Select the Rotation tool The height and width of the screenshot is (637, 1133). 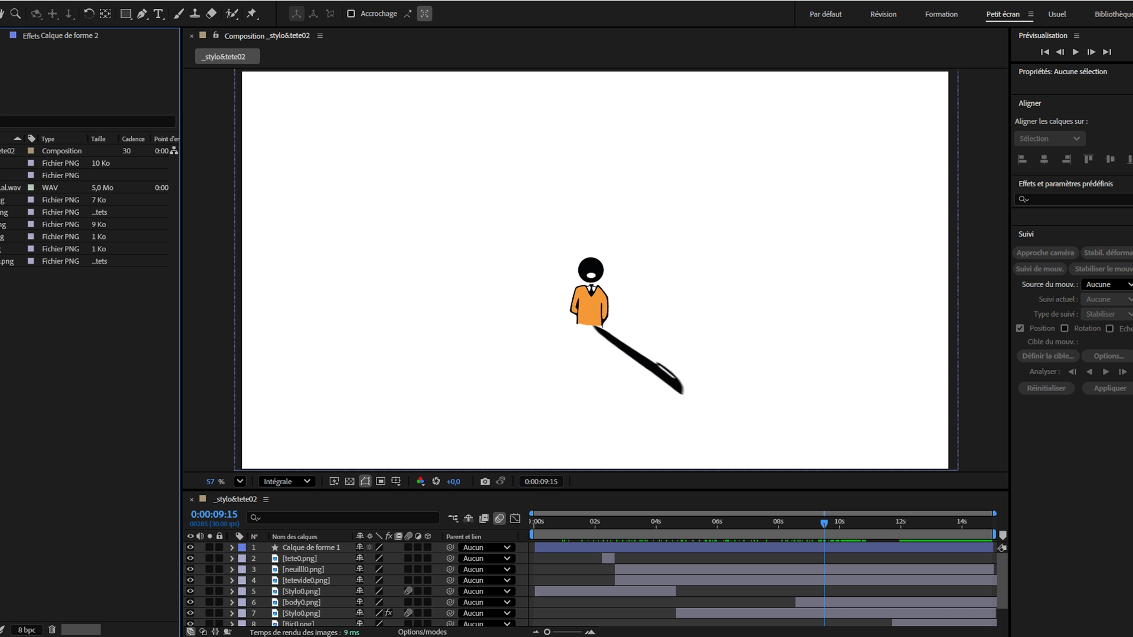[89, 14]
